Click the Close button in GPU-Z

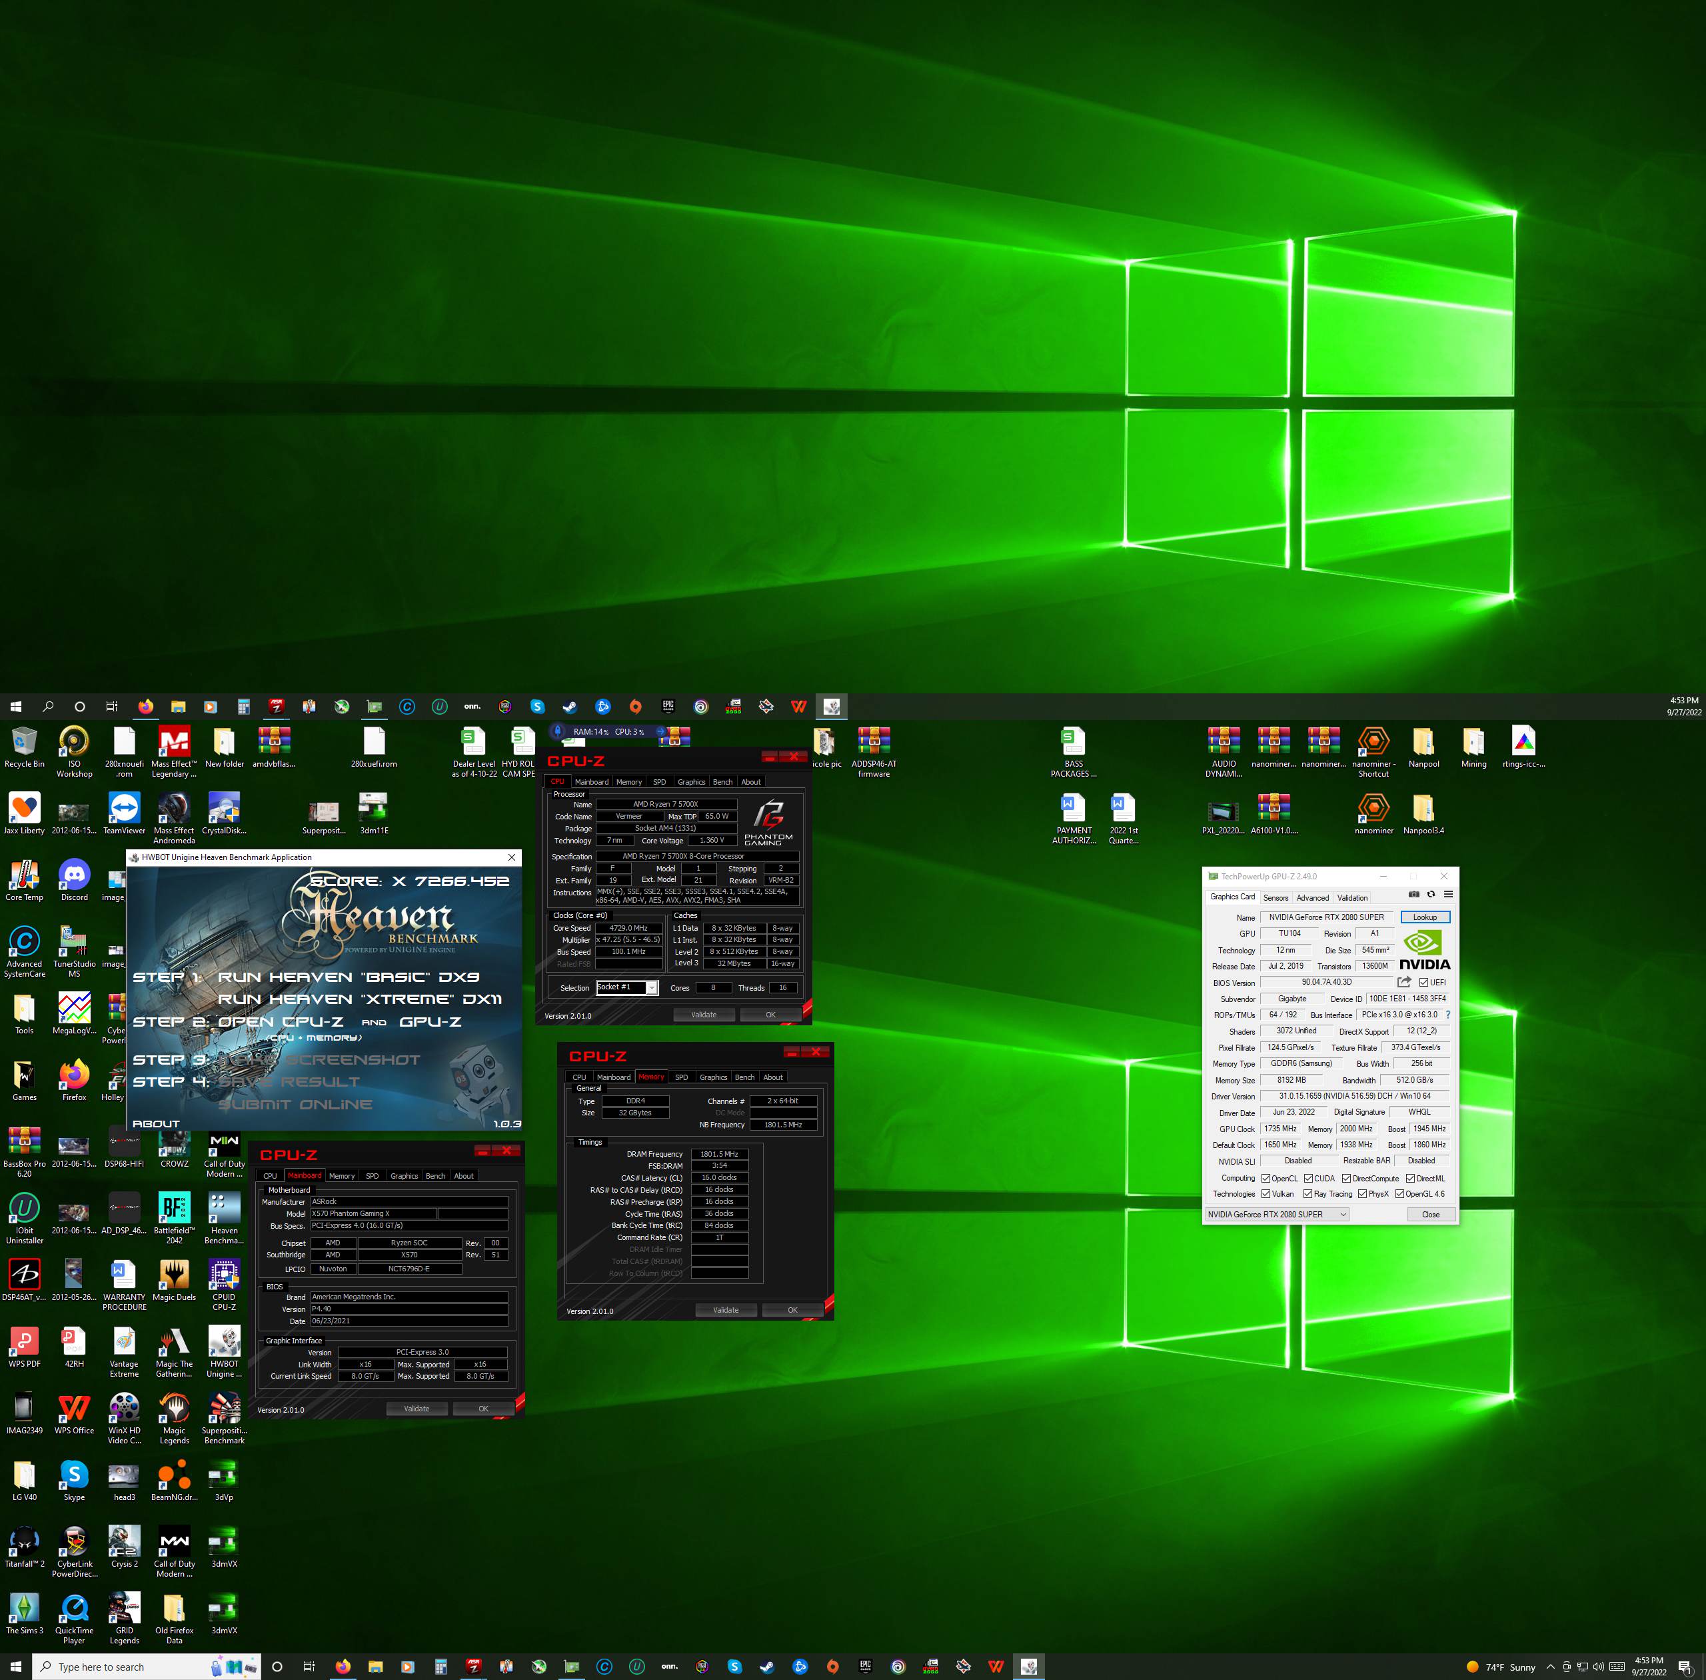coord(1430,1214)
